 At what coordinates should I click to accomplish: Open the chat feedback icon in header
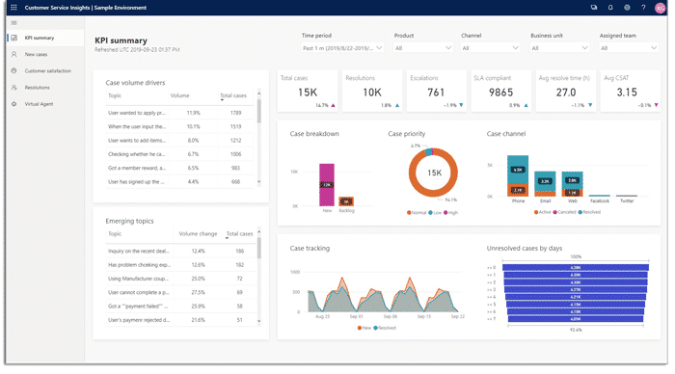pos(594,8)
